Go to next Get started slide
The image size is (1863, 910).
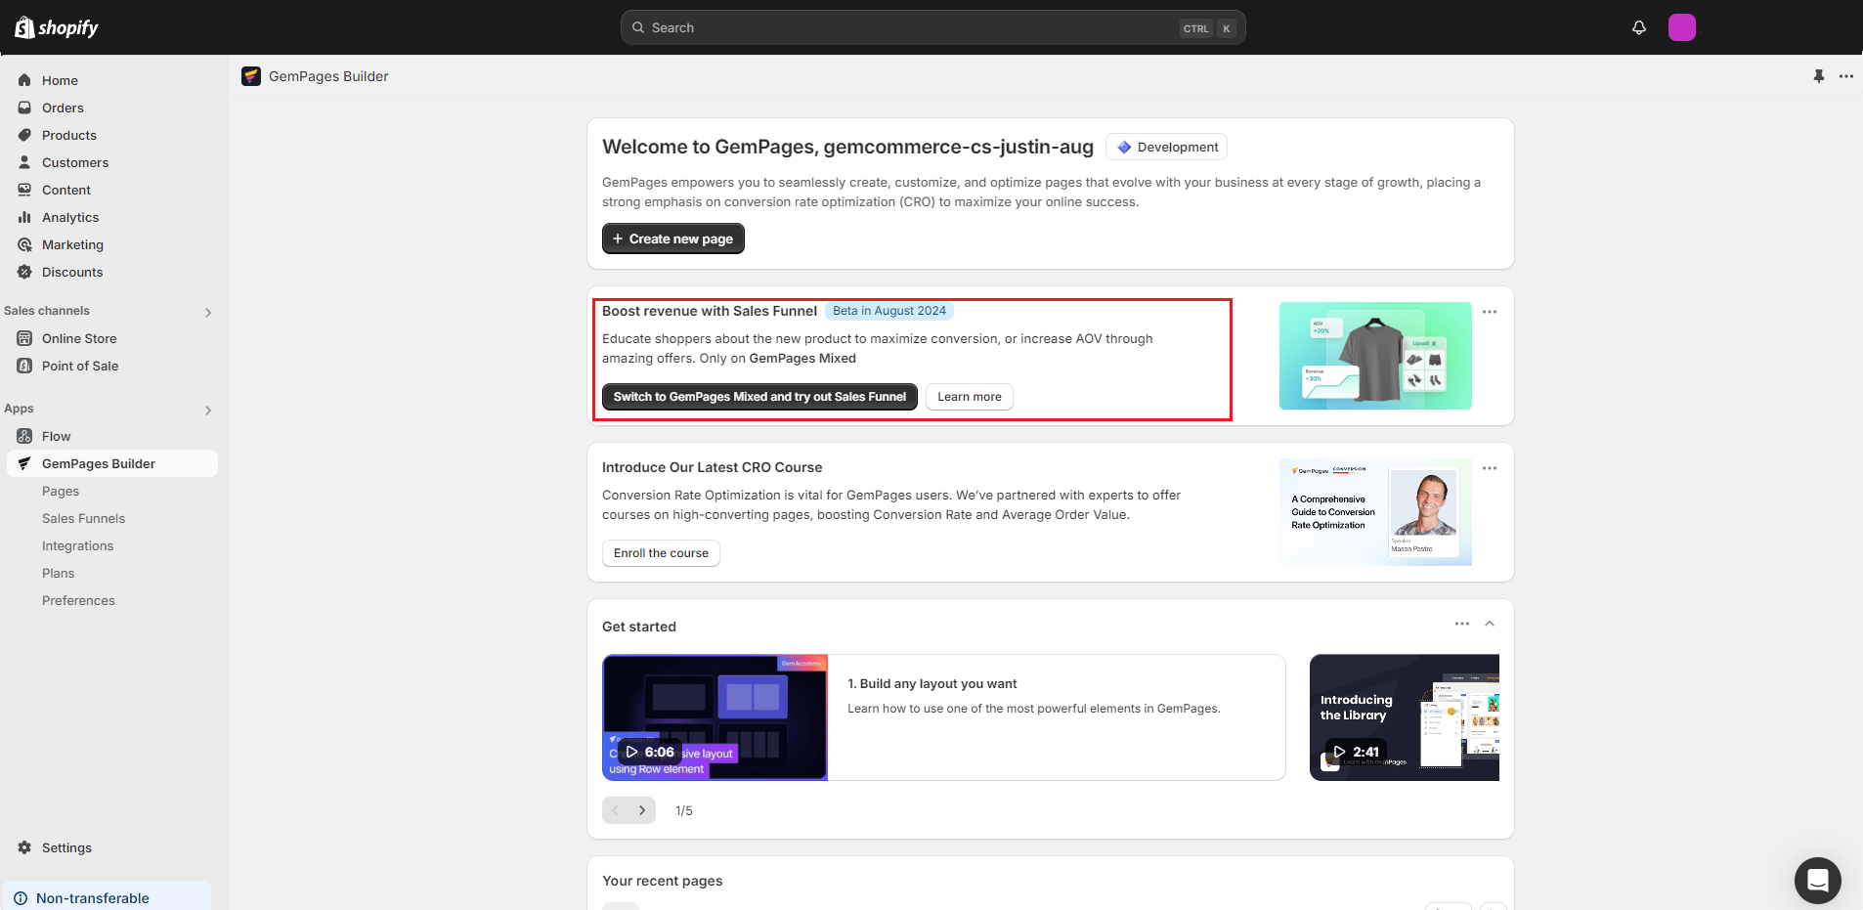pos(642,810)
